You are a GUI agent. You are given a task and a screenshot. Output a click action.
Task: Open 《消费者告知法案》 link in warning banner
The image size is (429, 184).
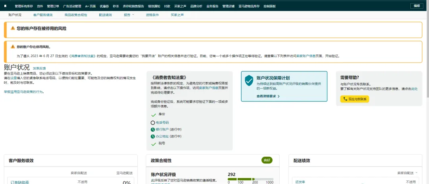click(82, 56)
